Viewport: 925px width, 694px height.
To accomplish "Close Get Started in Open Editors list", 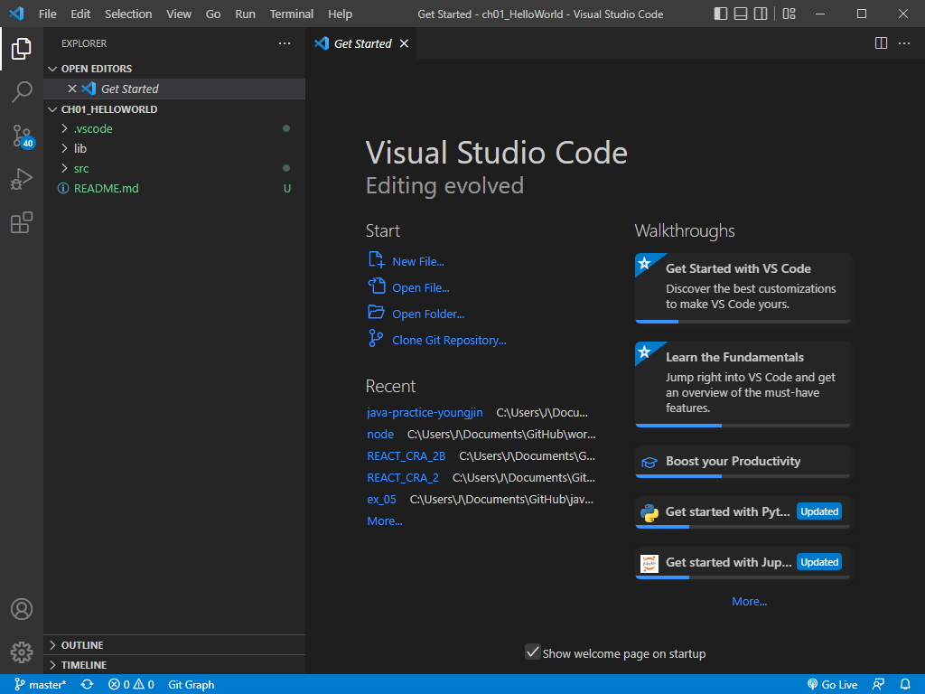I will coord(72,89).
